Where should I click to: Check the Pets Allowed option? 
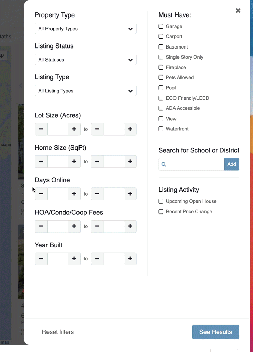click(x=161, y=77)
